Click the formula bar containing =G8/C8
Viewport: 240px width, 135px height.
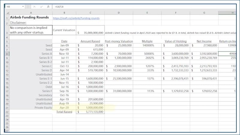tap(144, 7)
